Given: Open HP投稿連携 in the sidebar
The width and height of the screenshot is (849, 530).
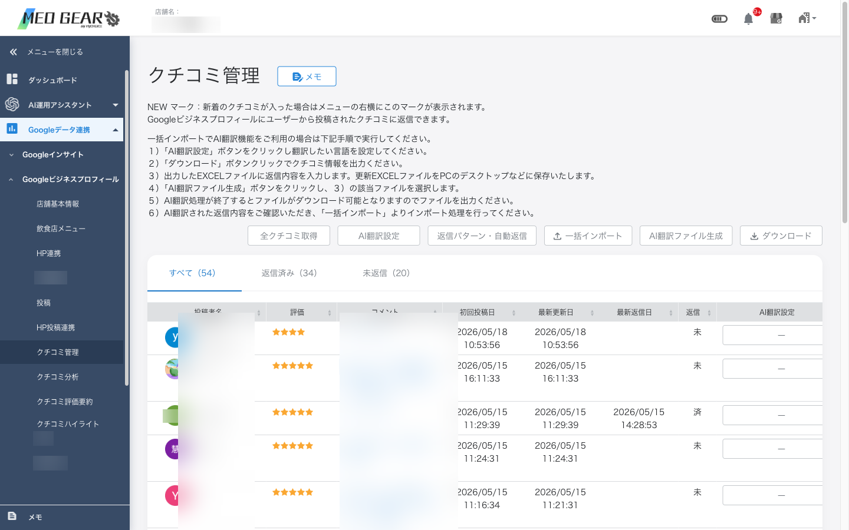Looking at the screenshot, I should [x=56, y=327].
